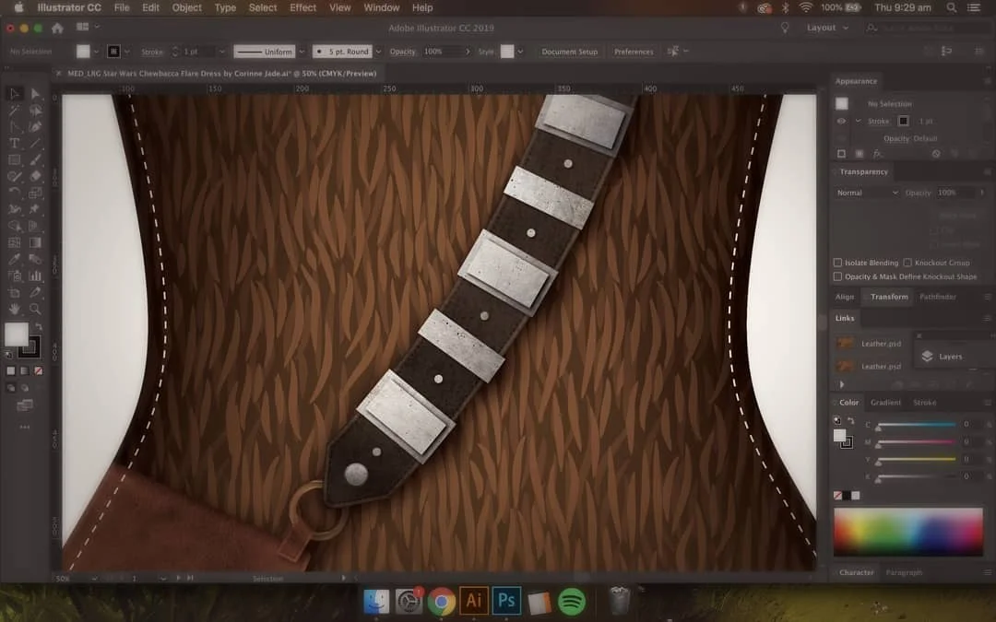
Task: Click the Stroke link in control bar
Action: (152, 52)
